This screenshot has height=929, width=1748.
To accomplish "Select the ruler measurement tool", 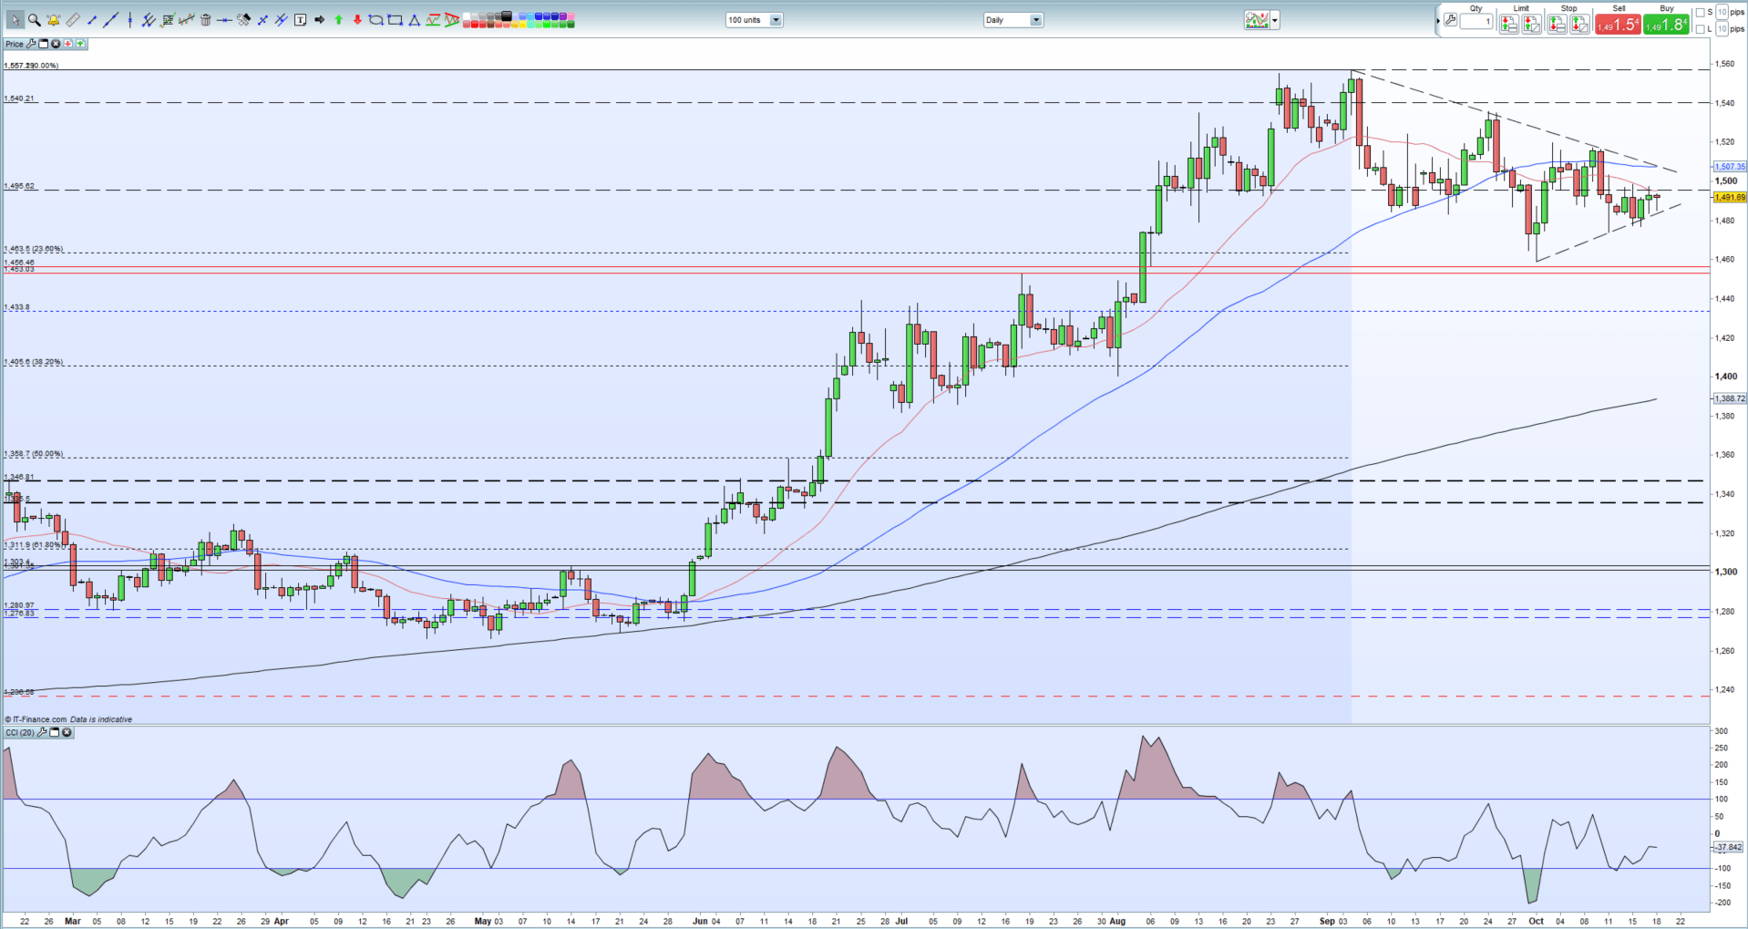I will pyautogui.click(x=72, y=20).
